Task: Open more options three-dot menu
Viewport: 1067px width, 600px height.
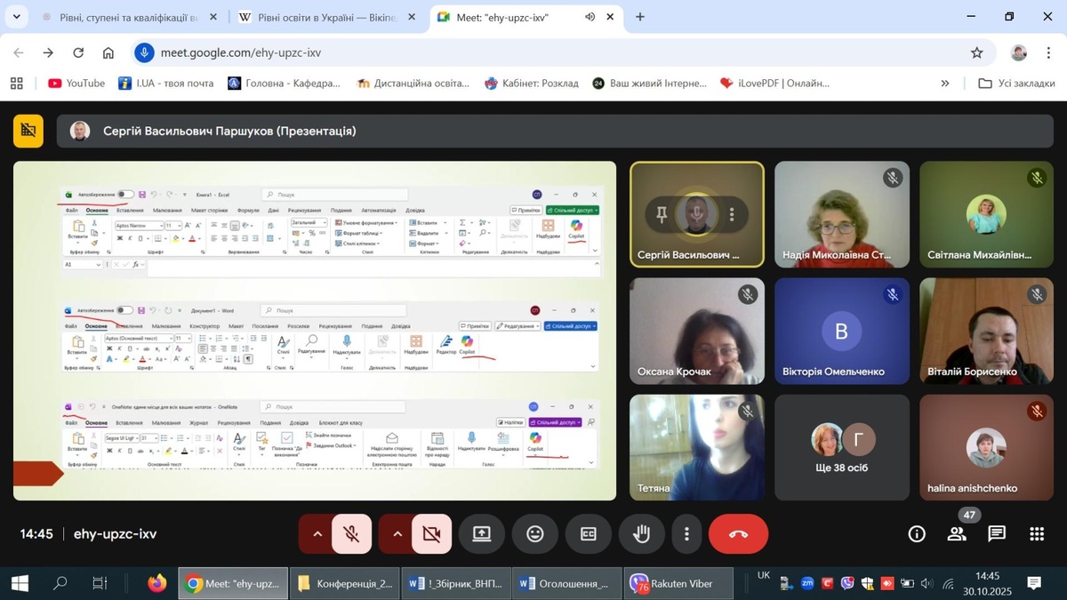Action: point(686,534)
